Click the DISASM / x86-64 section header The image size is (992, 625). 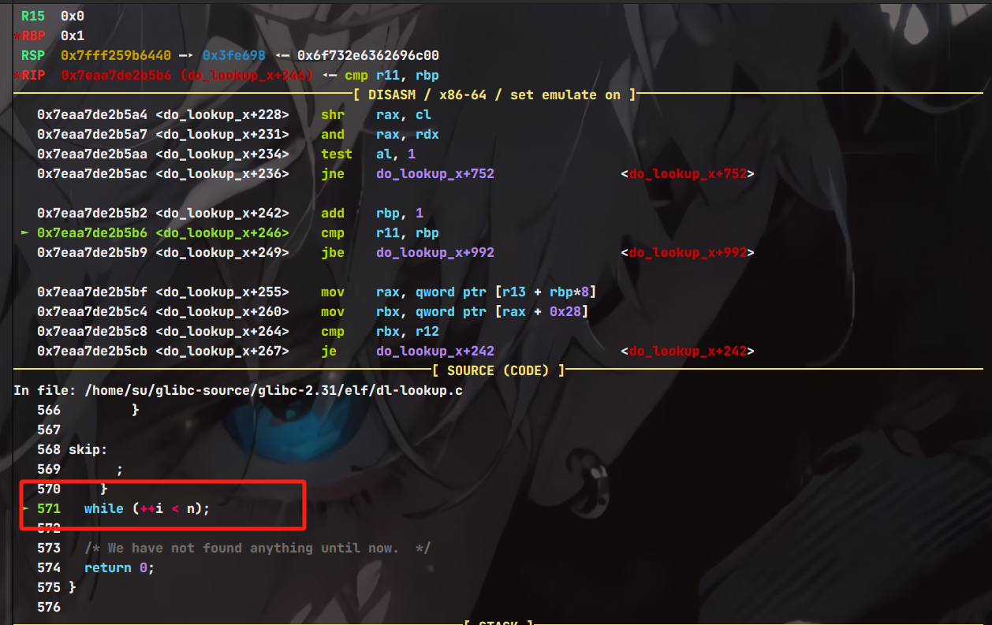click(x=494, y=95)
